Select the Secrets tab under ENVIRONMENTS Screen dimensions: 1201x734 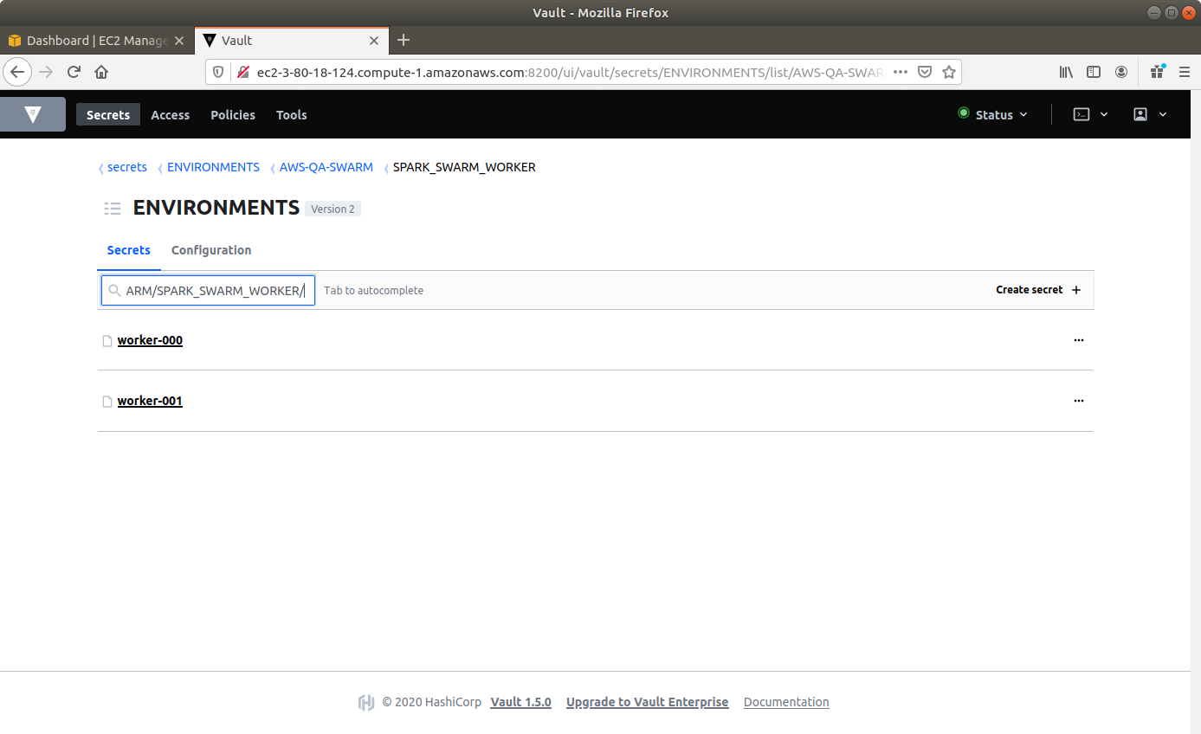click(x=129, y=250)
